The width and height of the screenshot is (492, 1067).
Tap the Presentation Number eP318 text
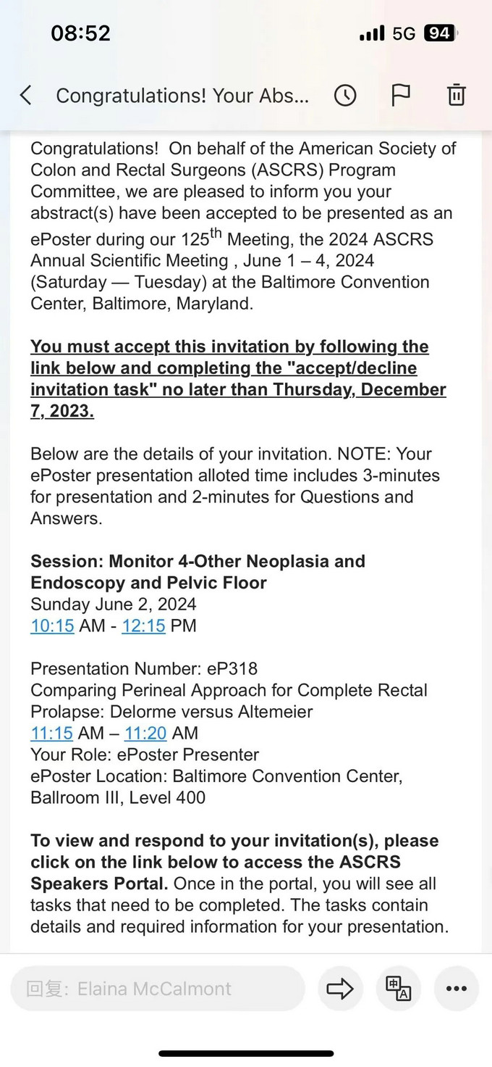tap(144, 668)
